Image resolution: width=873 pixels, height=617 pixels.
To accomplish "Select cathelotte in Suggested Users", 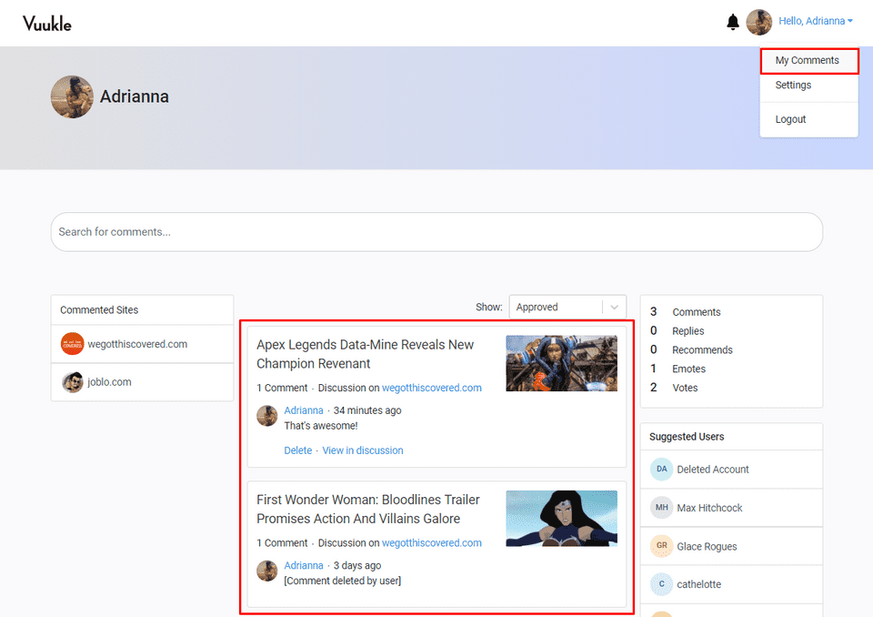I will click(x=698, y=584).
